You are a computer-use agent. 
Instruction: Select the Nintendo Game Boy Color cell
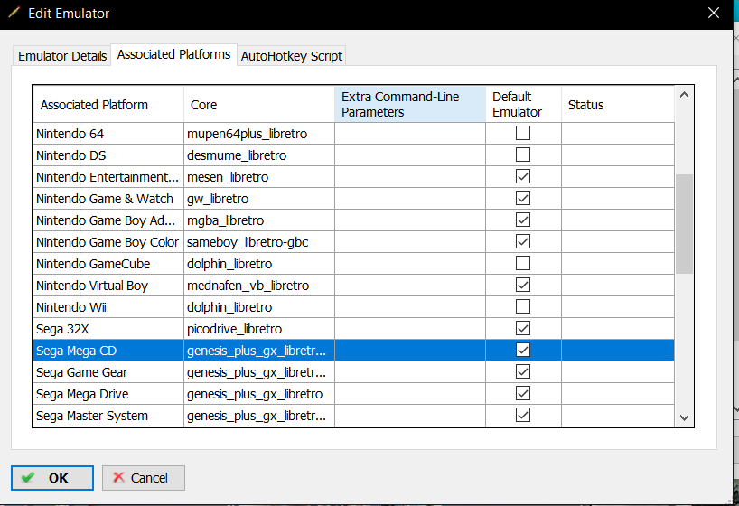coord(108,242)
